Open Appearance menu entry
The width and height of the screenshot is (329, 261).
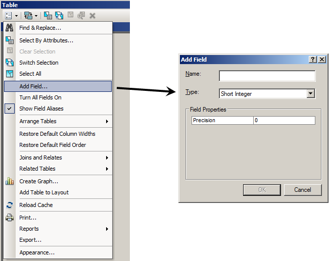(58, 252)
